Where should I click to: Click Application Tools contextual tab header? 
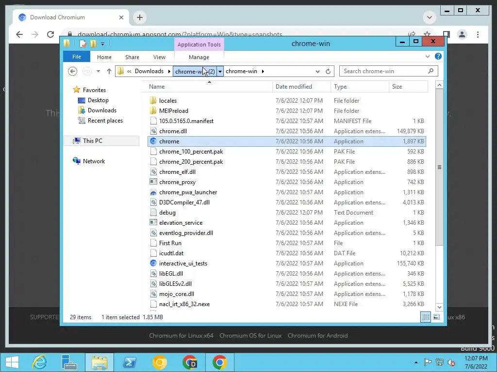click(199, 45)
